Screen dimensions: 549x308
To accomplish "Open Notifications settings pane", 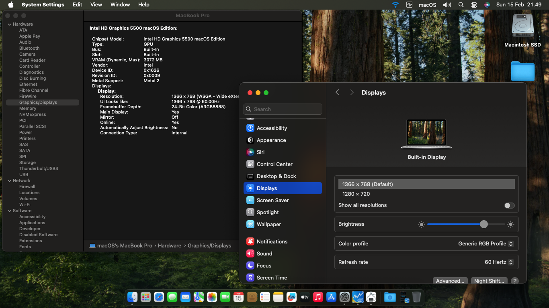I will [283, 241].
